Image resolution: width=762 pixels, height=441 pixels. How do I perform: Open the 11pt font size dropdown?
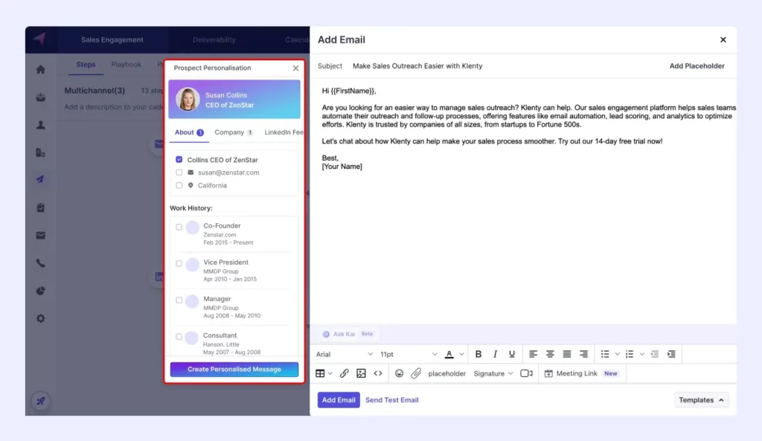[409, 354]
